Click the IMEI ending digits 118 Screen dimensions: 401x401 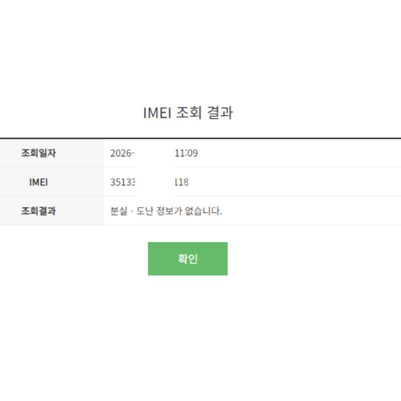tap(182, 182)
